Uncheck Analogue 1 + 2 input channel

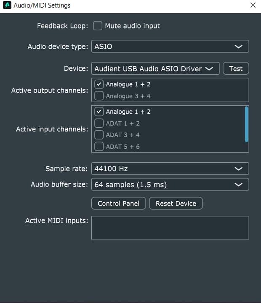pos(99,112)
